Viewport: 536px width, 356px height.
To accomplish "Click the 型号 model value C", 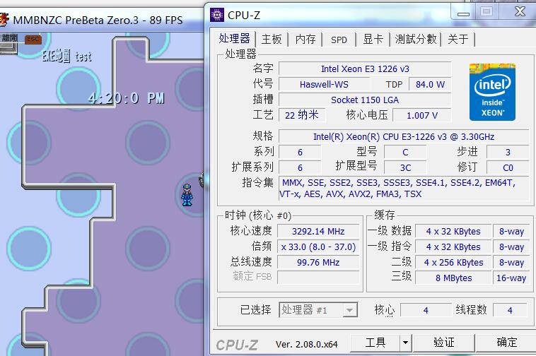I will pos(405,153).
